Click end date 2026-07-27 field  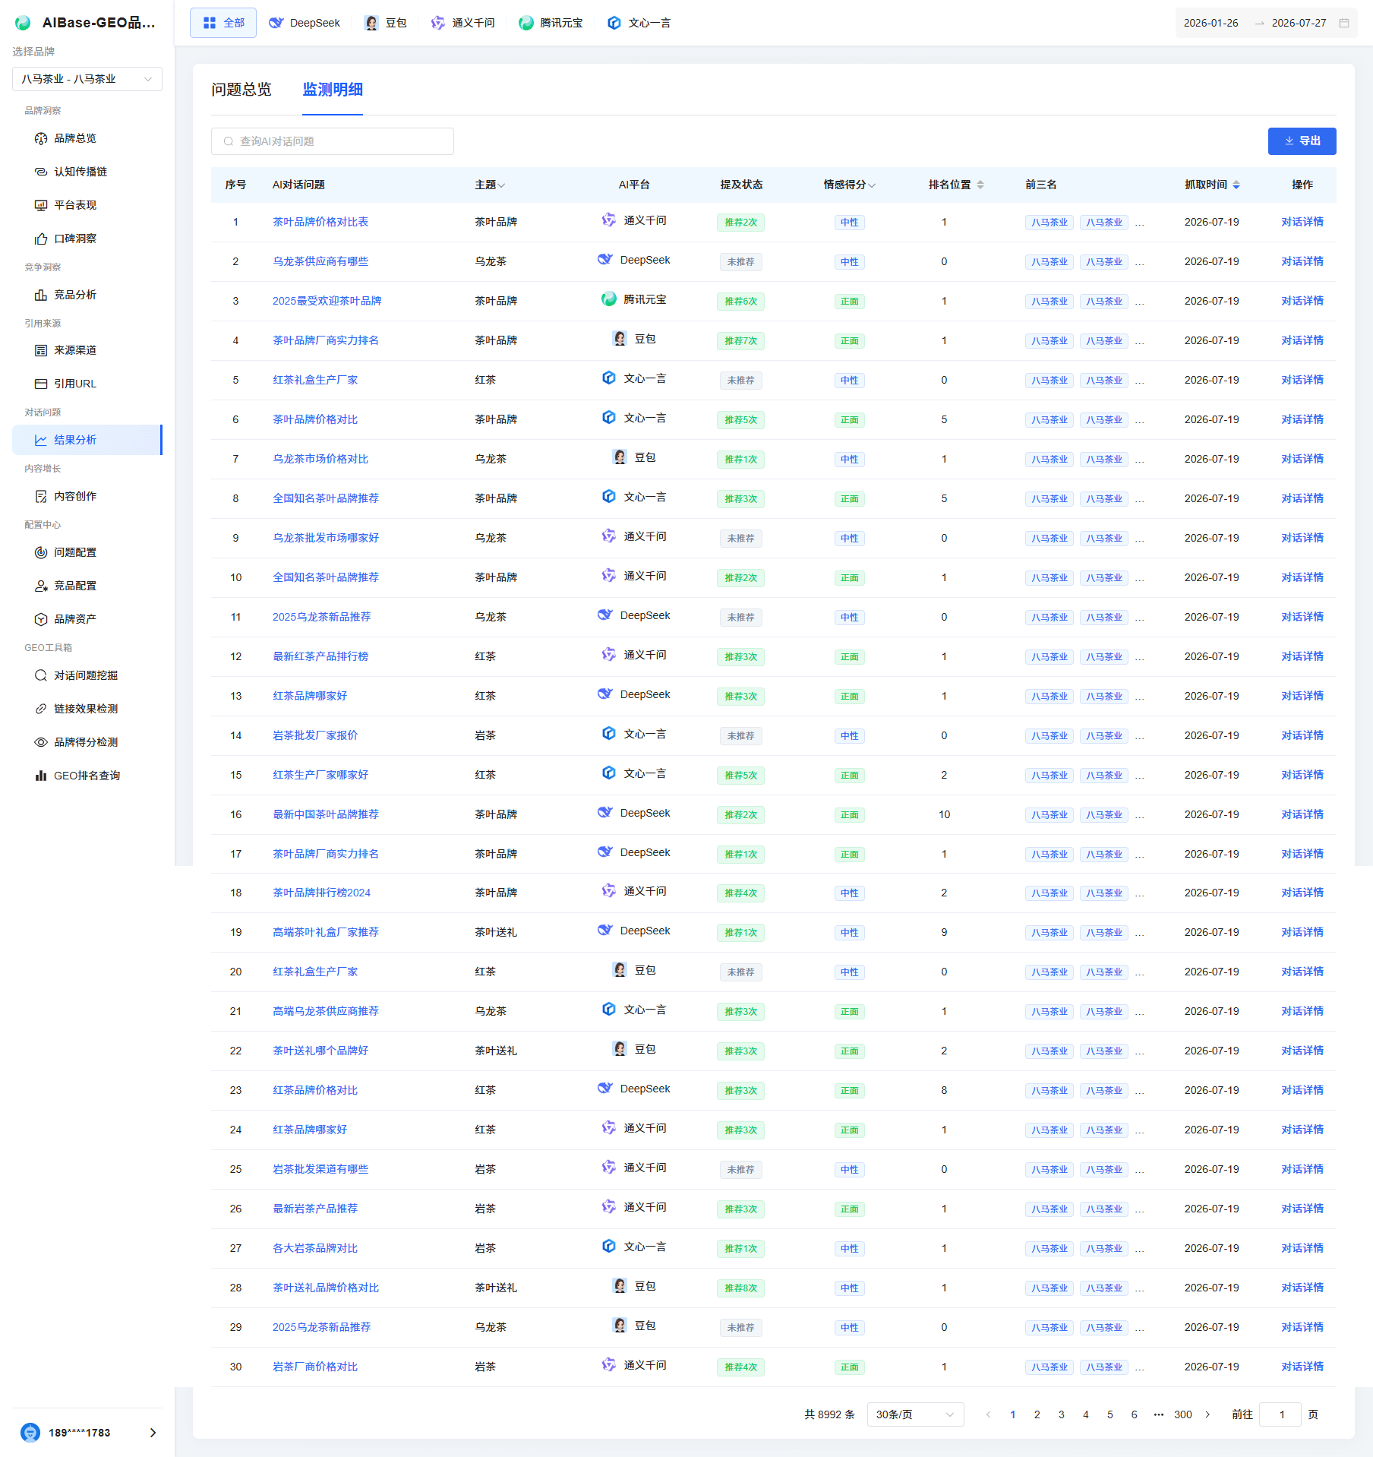[x=1299, y=23]
